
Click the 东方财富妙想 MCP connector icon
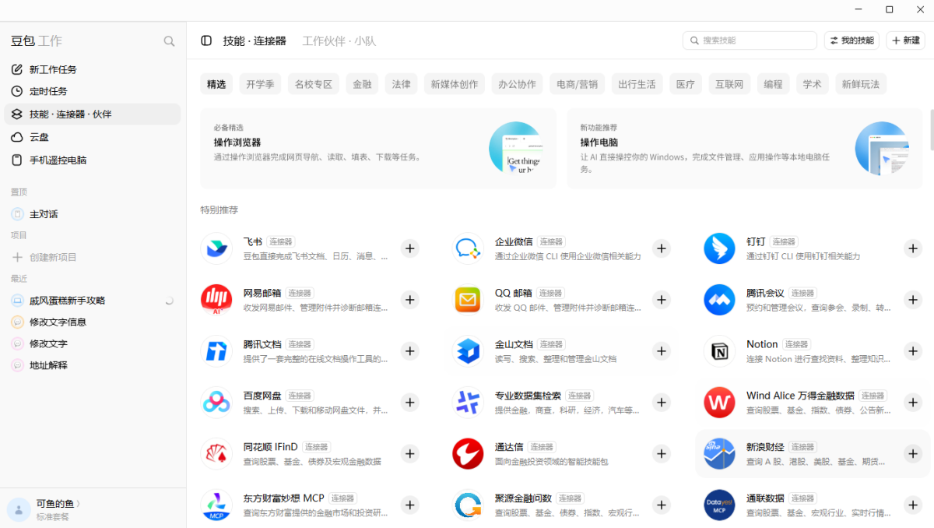216,505
